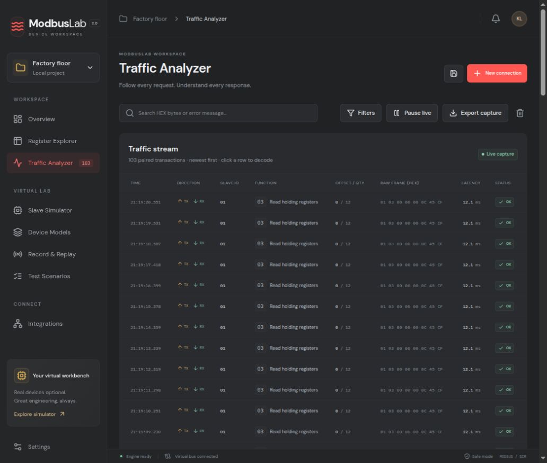Follow the Explore simulator link
Screen dimensions: 547x463
pyautogui.click(x=39, y=414)
